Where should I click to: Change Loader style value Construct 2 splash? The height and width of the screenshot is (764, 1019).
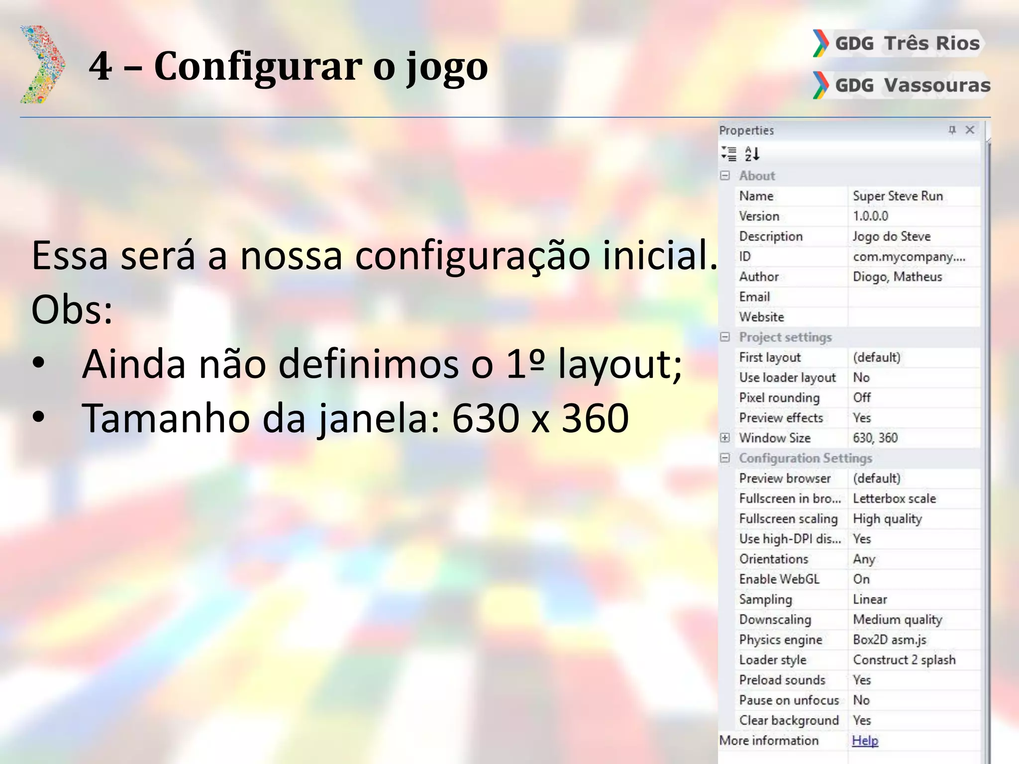coord(914,660)
